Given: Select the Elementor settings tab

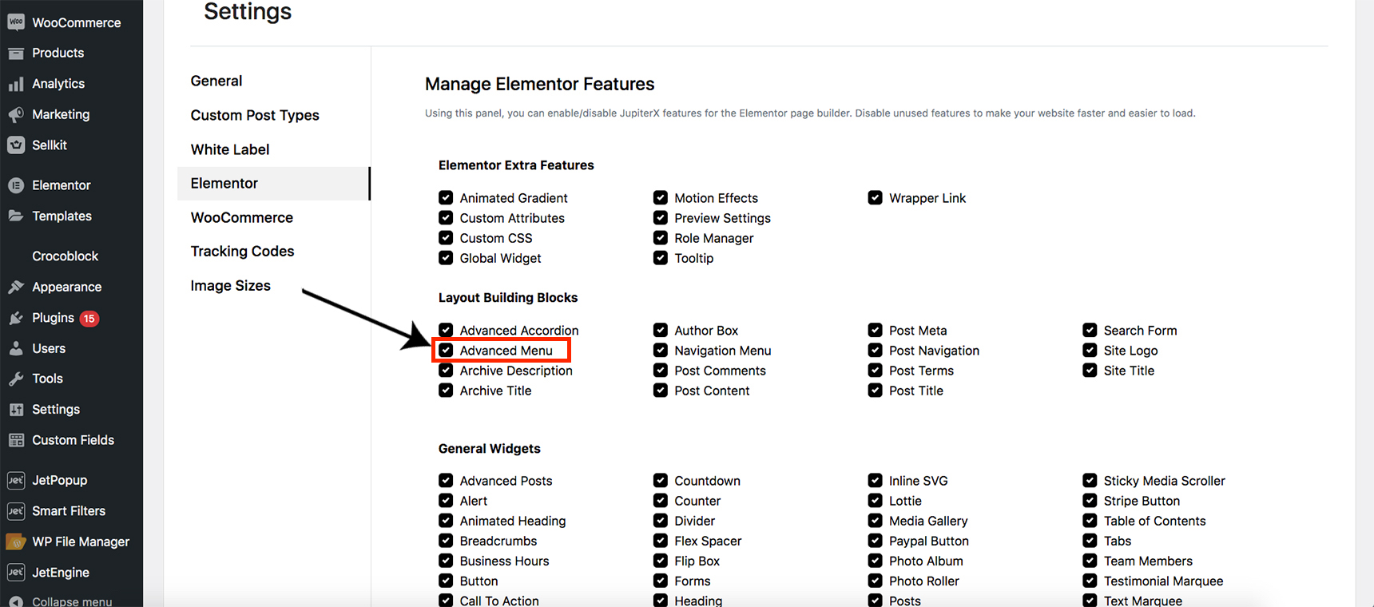Looking at the screenshot, I should (274, 183).
